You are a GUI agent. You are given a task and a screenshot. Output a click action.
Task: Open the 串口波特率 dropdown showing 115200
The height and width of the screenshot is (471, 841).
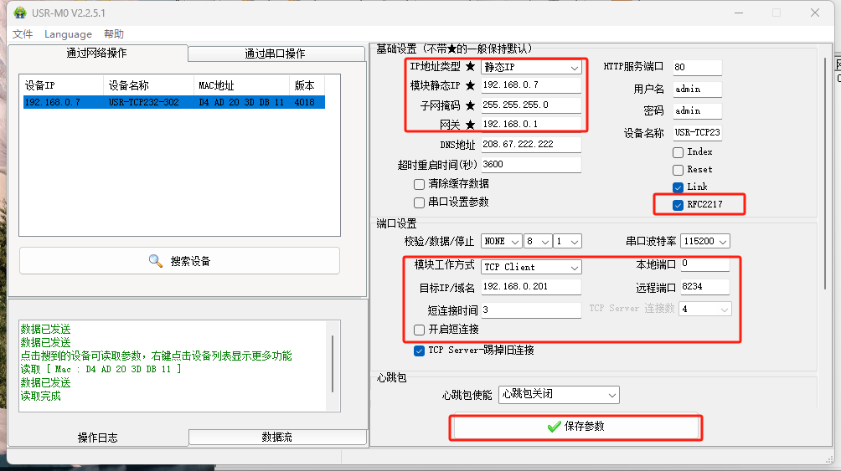coord(704,241)
